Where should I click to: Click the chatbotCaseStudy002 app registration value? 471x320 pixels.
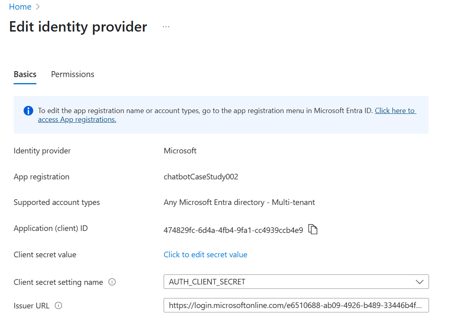(x=201, y=177)
